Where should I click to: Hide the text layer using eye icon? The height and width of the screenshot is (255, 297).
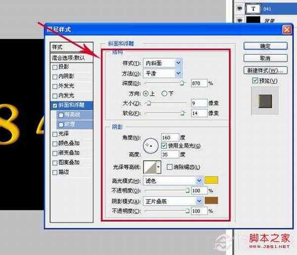point(240,8)
